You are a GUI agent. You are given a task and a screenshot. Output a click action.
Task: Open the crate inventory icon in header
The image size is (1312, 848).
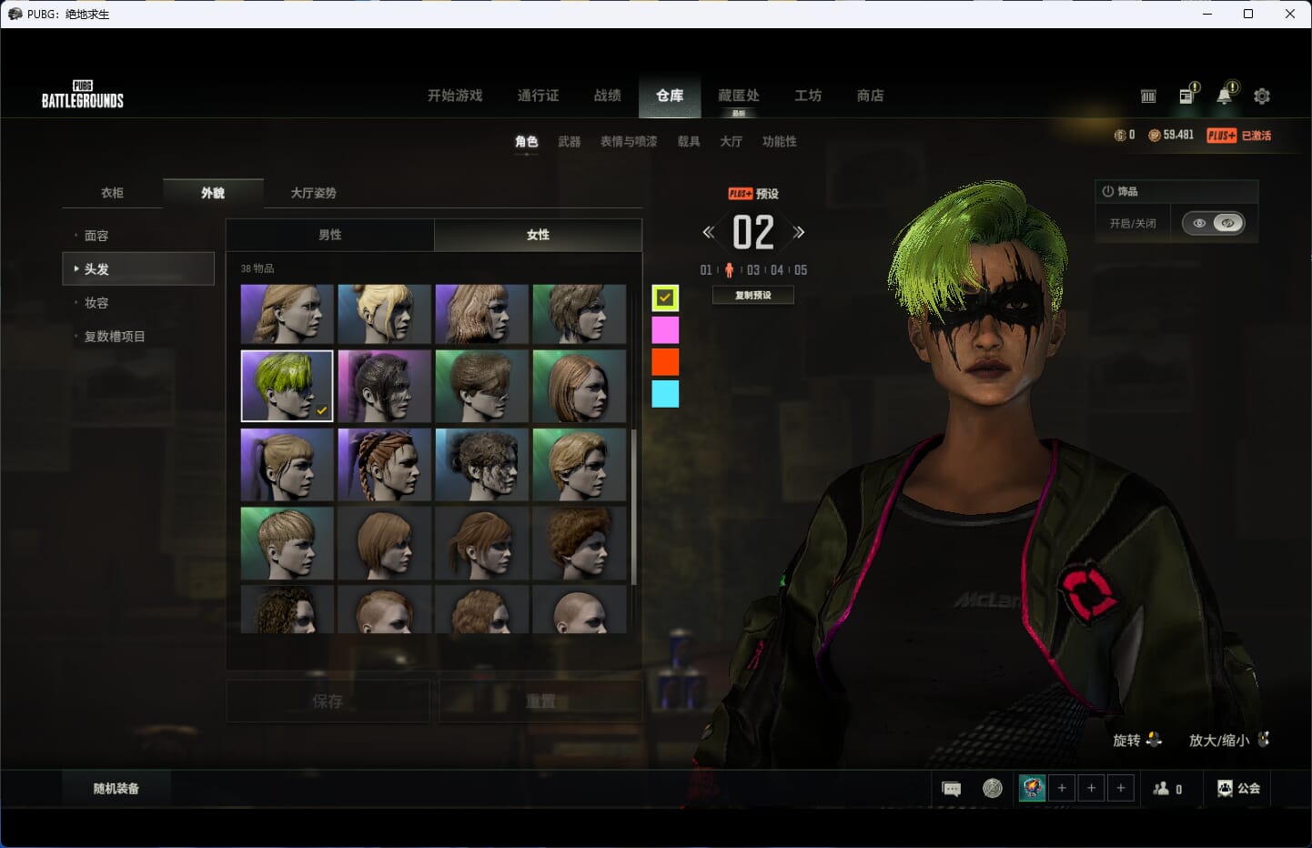(1148, 96)
